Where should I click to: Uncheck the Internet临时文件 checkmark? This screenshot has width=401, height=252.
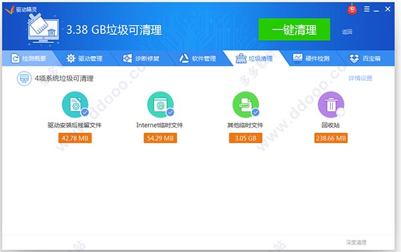[x=170, y=112]
